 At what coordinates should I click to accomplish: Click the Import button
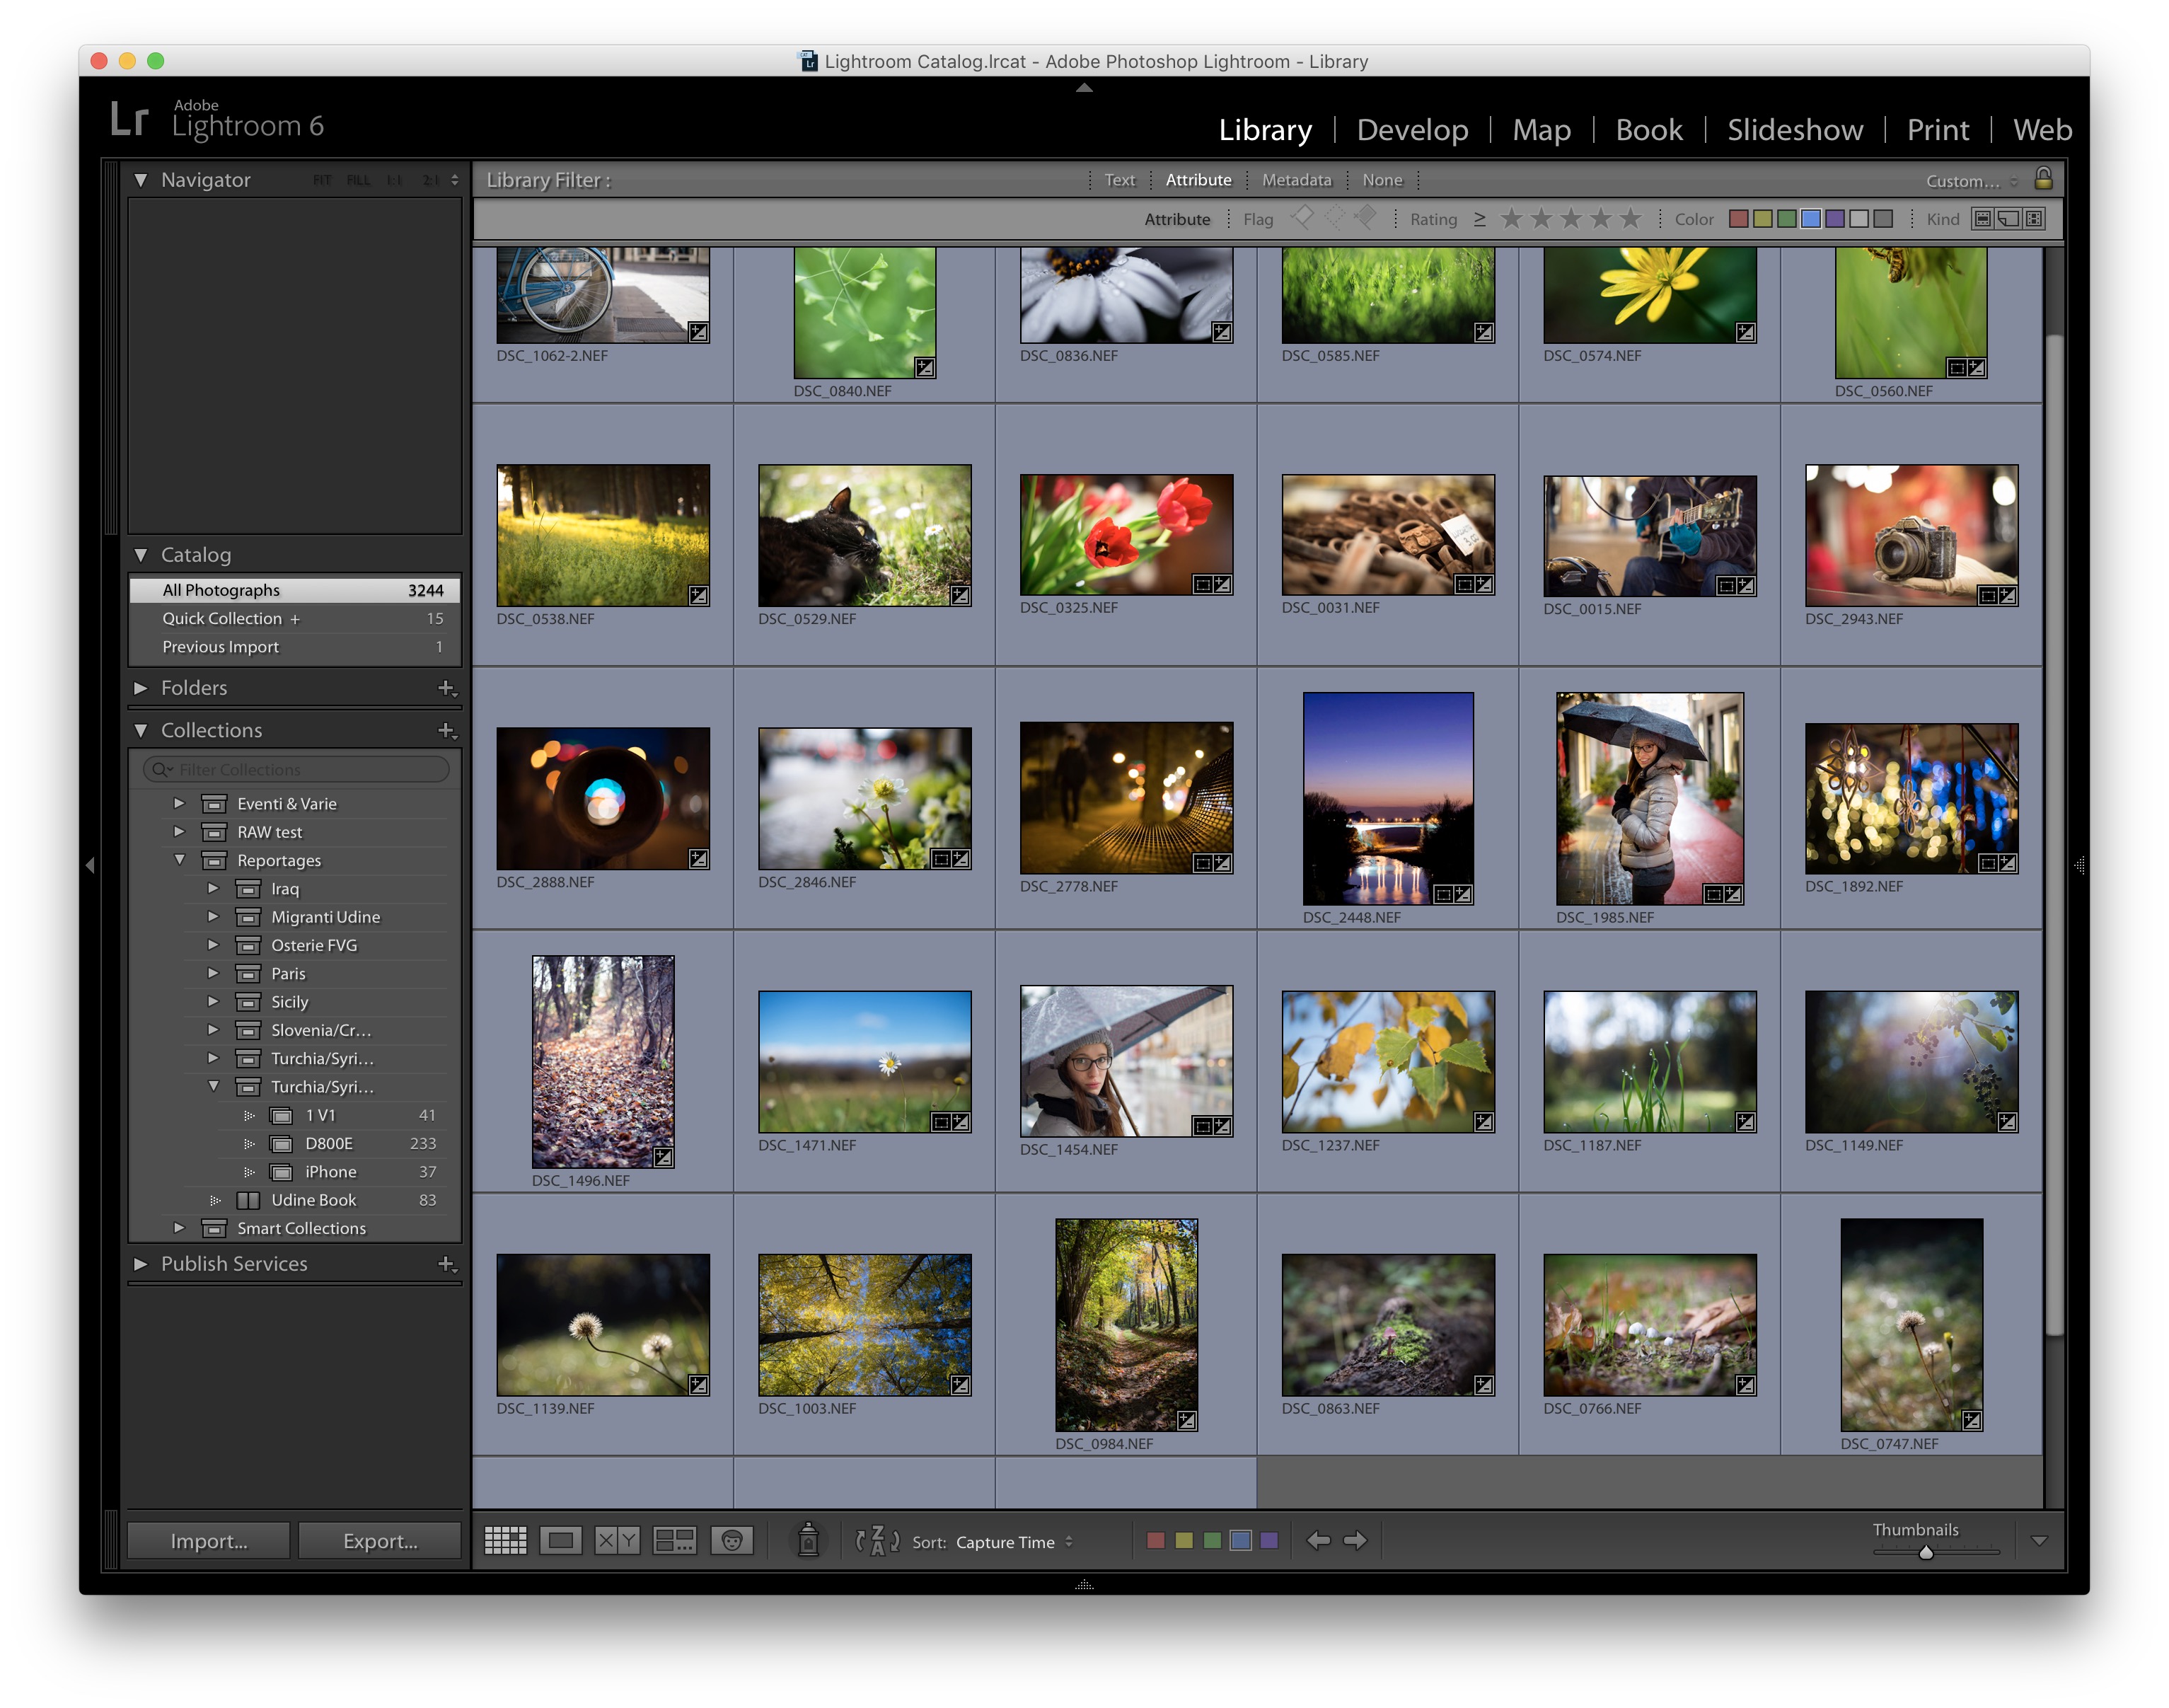pos(209,1541)
